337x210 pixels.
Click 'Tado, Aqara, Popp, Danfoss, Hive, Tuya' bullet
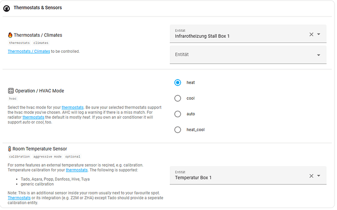(55, 179)
